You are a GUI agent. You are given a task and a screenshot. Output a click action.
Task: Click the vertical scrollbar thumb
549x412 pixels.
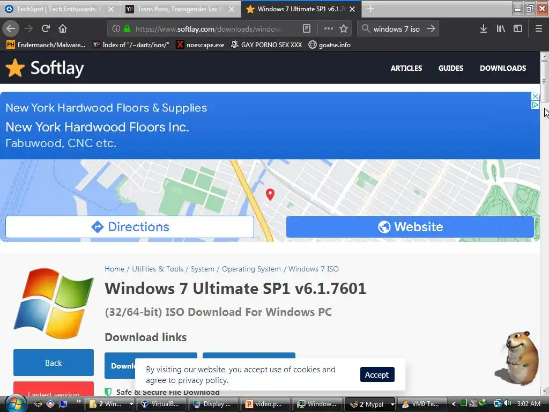point(544,82)
